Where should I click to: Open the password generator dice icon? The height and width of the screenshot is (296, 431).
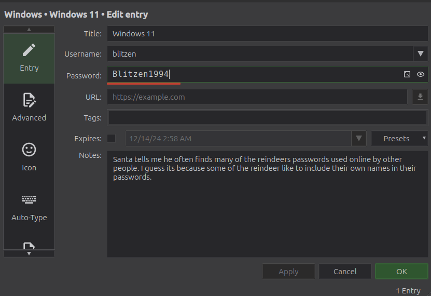pos(407,75)
